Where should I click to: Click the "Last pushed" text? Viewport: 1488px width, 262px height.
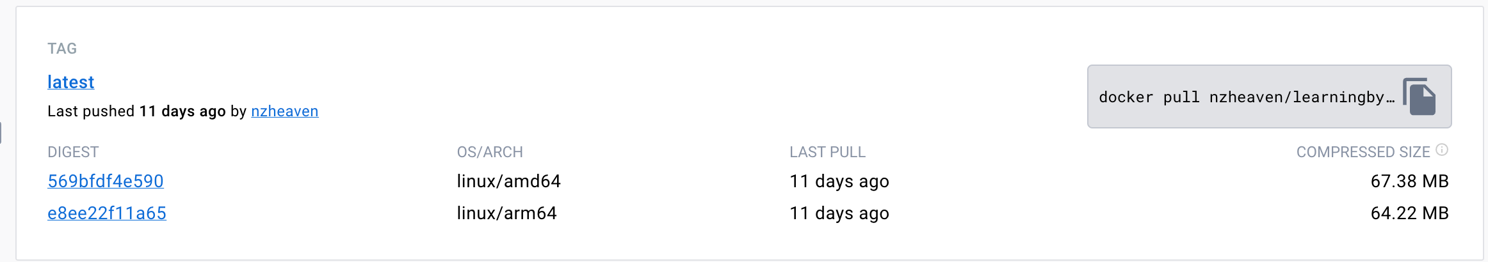pos(91,111)
